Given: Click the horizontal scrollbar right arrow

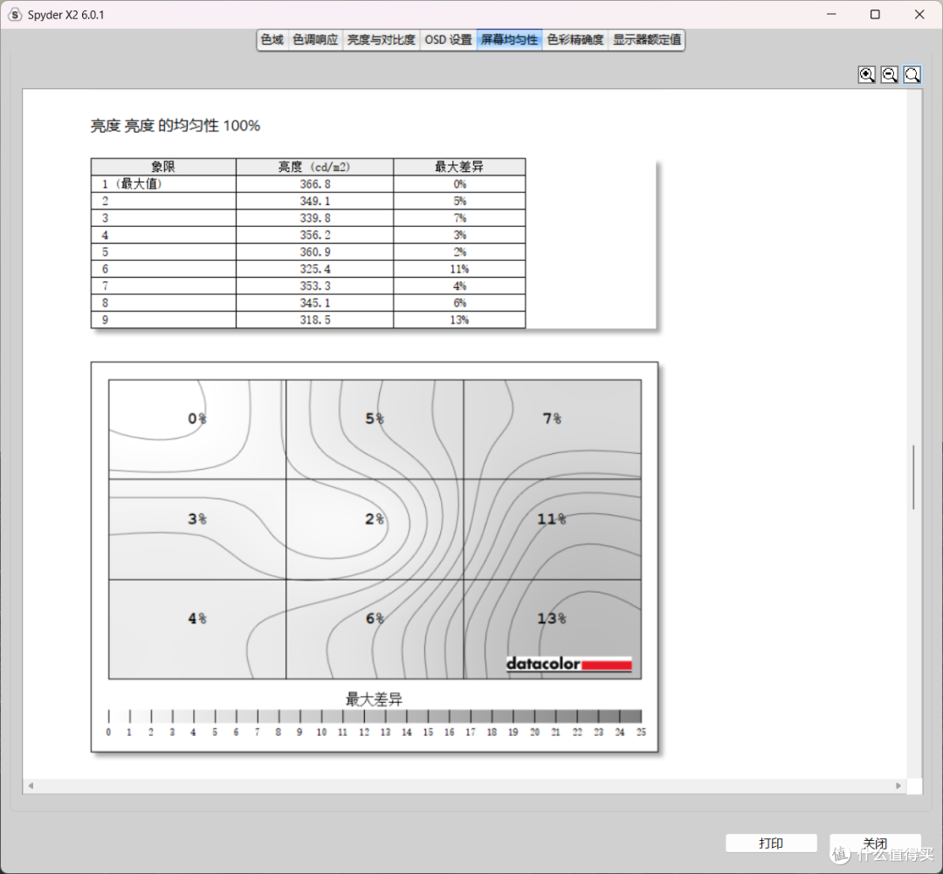Looking at the screenshot, I should [898, 786].
